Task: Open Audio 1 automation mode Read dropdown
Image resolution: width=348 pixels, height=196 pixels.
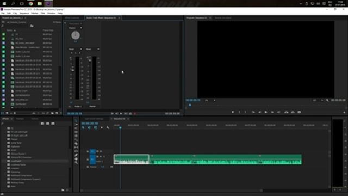Action: [76, 49]
